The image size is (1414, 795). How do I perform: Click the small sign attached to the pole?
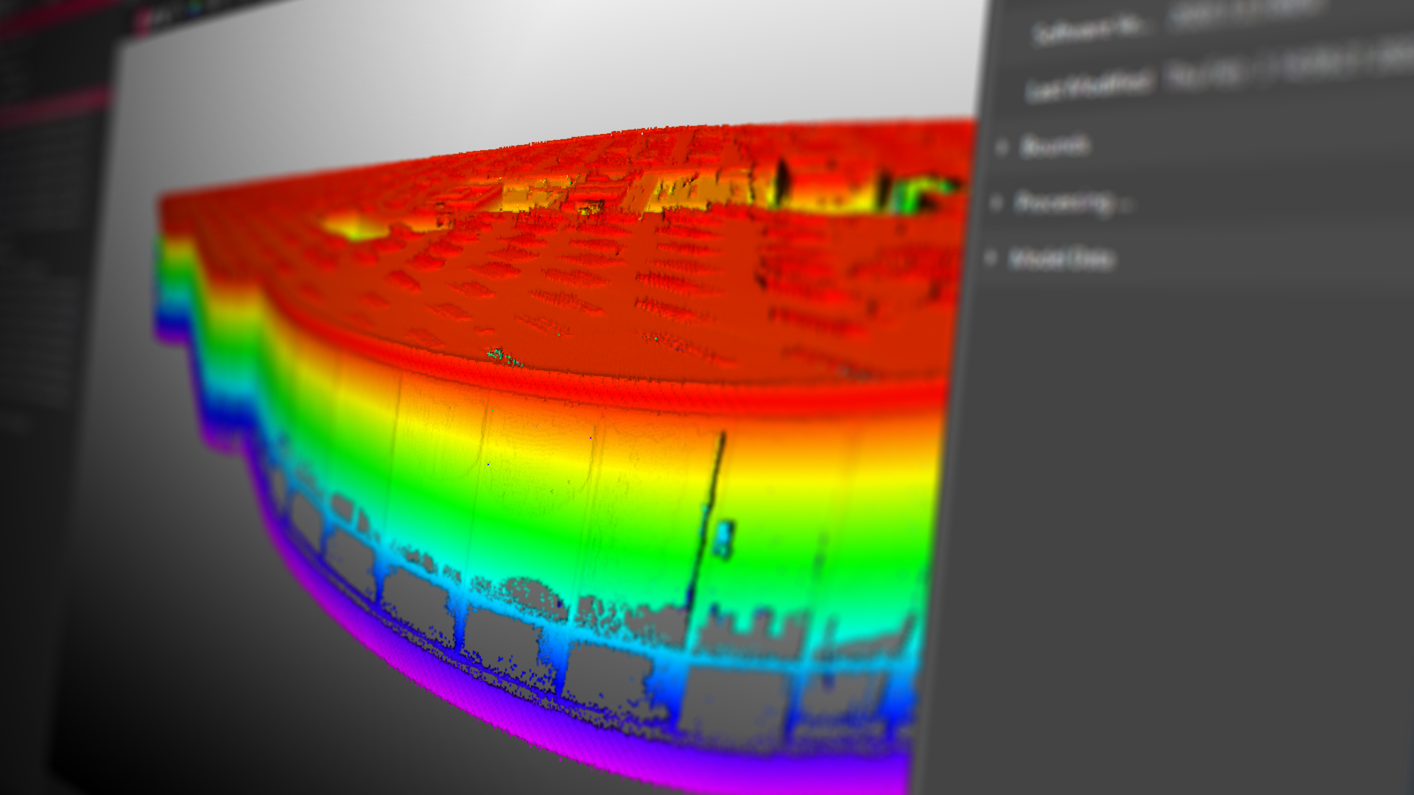pos(724,538)
